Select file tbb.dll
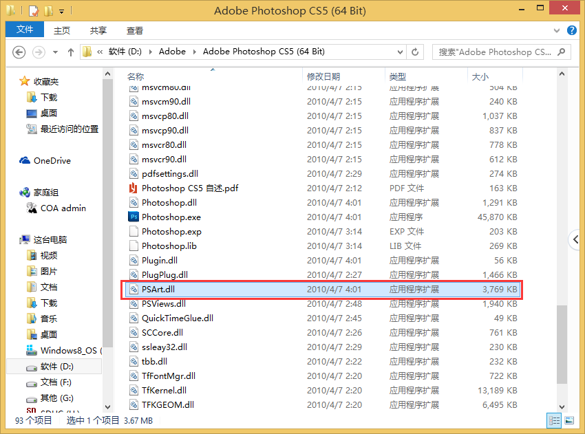This screenshot has height=434, width=585. click(x=154, y=361)
